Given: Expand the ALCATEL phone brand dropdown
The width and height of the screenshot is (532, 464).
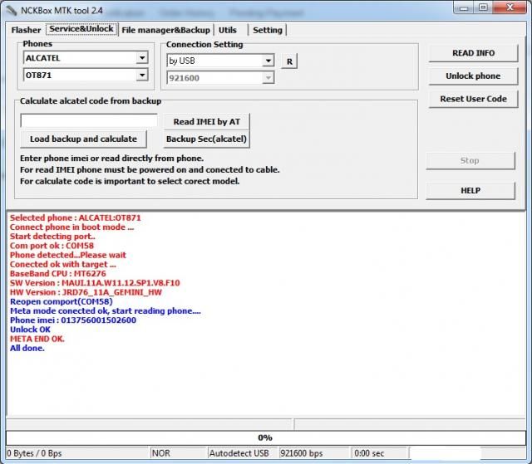Looking at the screenshot, I should pos(141,58).
